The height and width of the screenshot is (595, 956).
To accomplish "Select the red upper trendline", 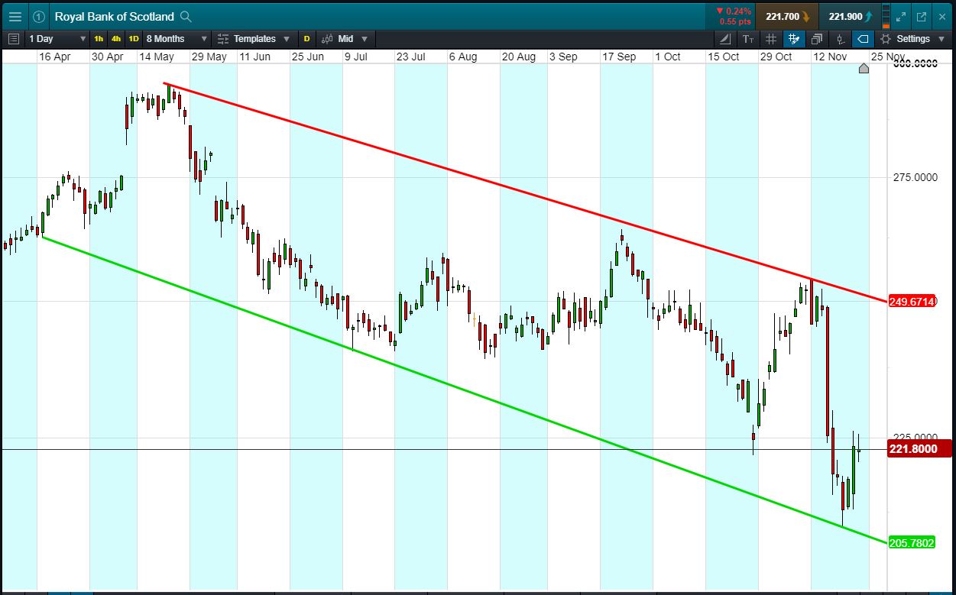I will click(x=526, y=191).
